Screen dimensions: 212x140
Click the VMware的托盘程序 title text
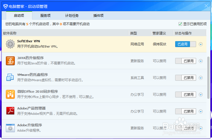tap(32, 75)
